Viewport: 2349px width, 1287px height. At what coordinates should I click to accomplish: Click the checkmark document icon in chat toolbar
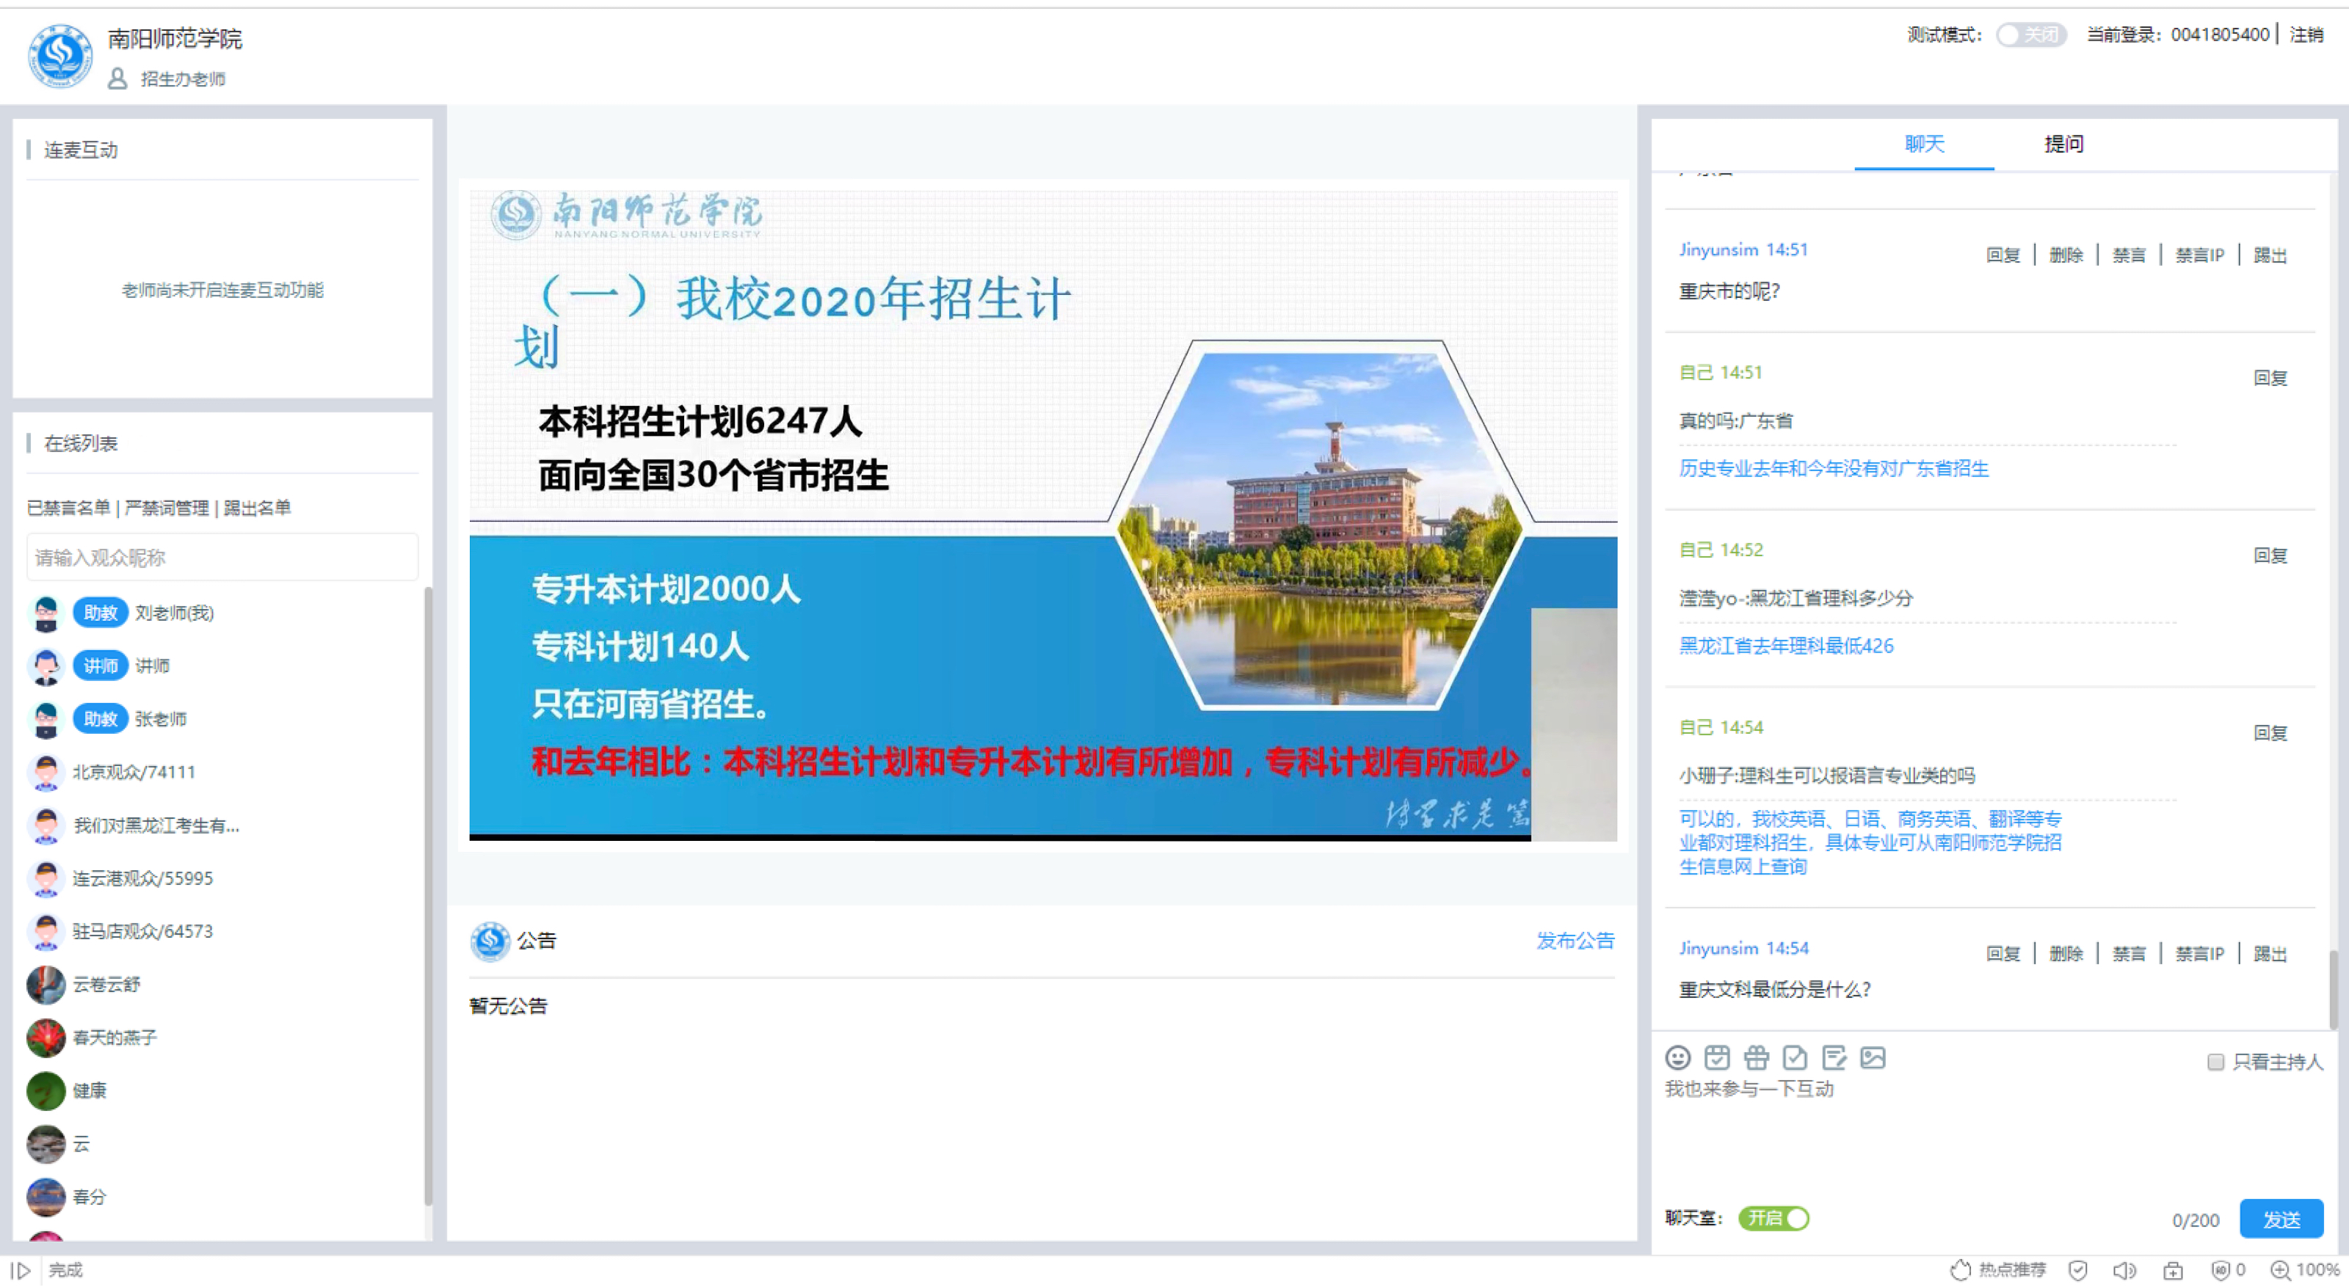tap(1795, 1057)
